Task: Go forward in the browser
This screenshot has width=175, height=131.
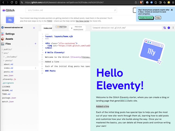Action: [8, 2]
